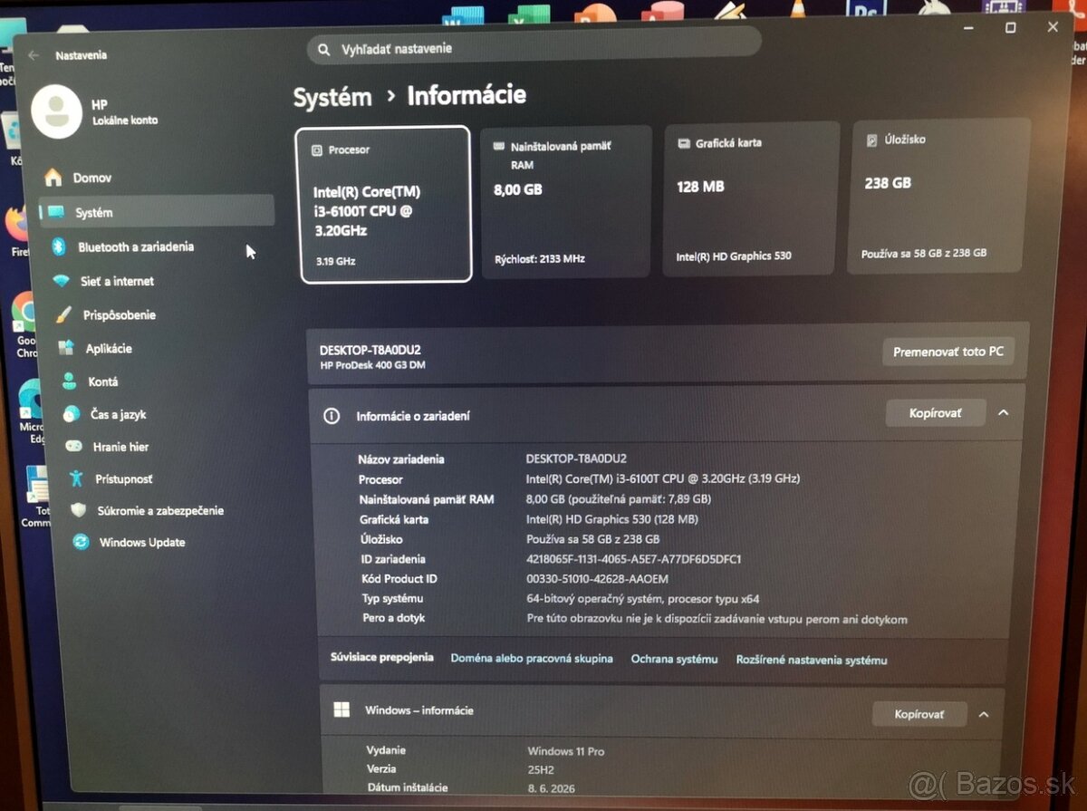
Task: Click the Windows logo icon in Windows – informácie
Action: [341, 710]
